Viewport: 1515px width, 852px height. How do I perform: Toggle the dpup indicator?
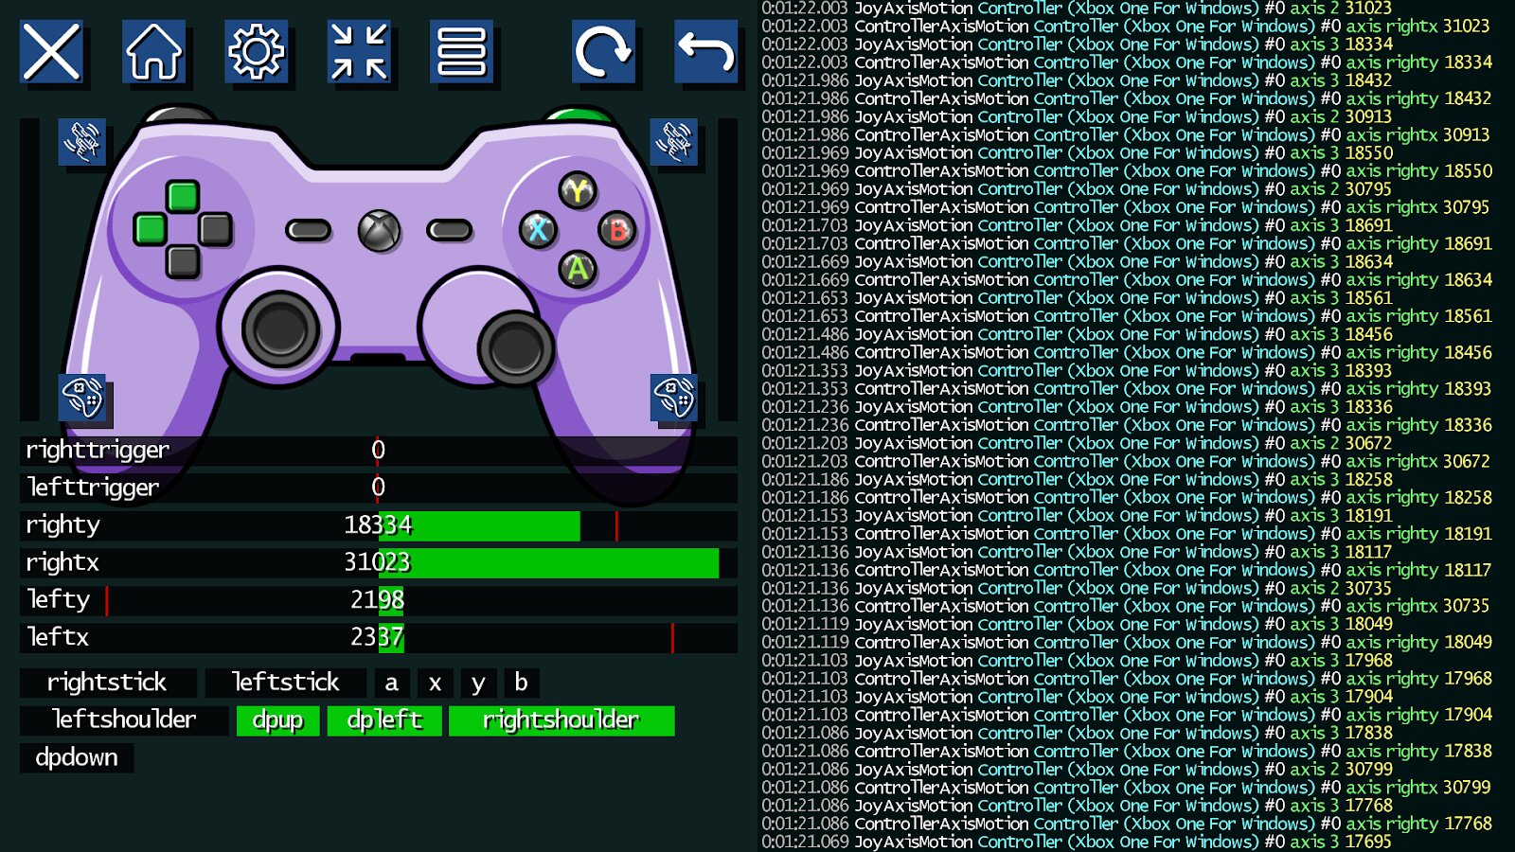tap(277, 720)
